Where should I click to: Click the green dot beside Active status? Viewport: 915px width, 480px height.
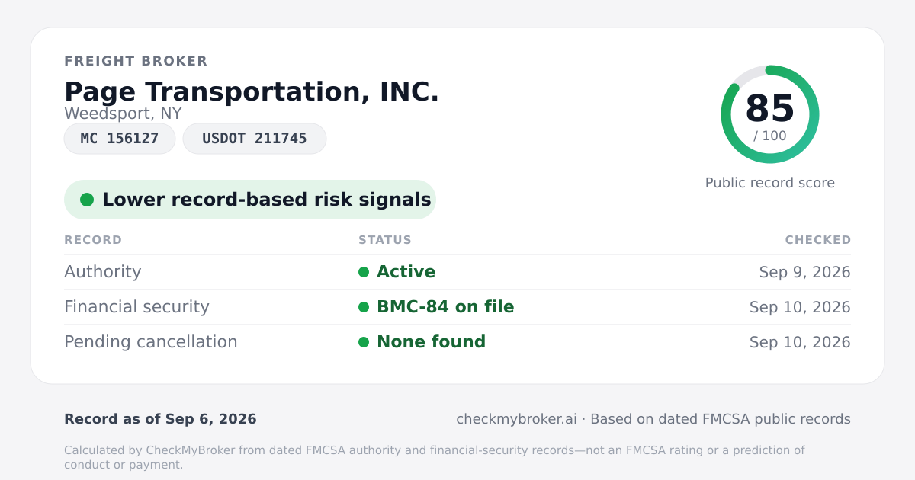tap(364, 272)
